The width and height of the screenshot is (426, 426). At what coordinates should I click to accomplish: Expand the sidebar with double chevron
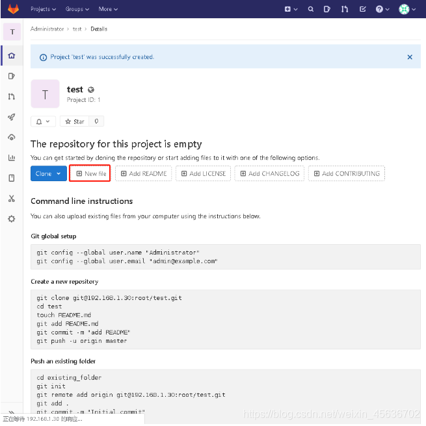[x=12, y=412]
